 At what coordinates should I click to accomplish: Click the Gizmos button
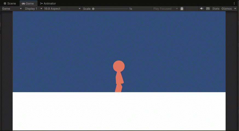(x=226, y=9)
